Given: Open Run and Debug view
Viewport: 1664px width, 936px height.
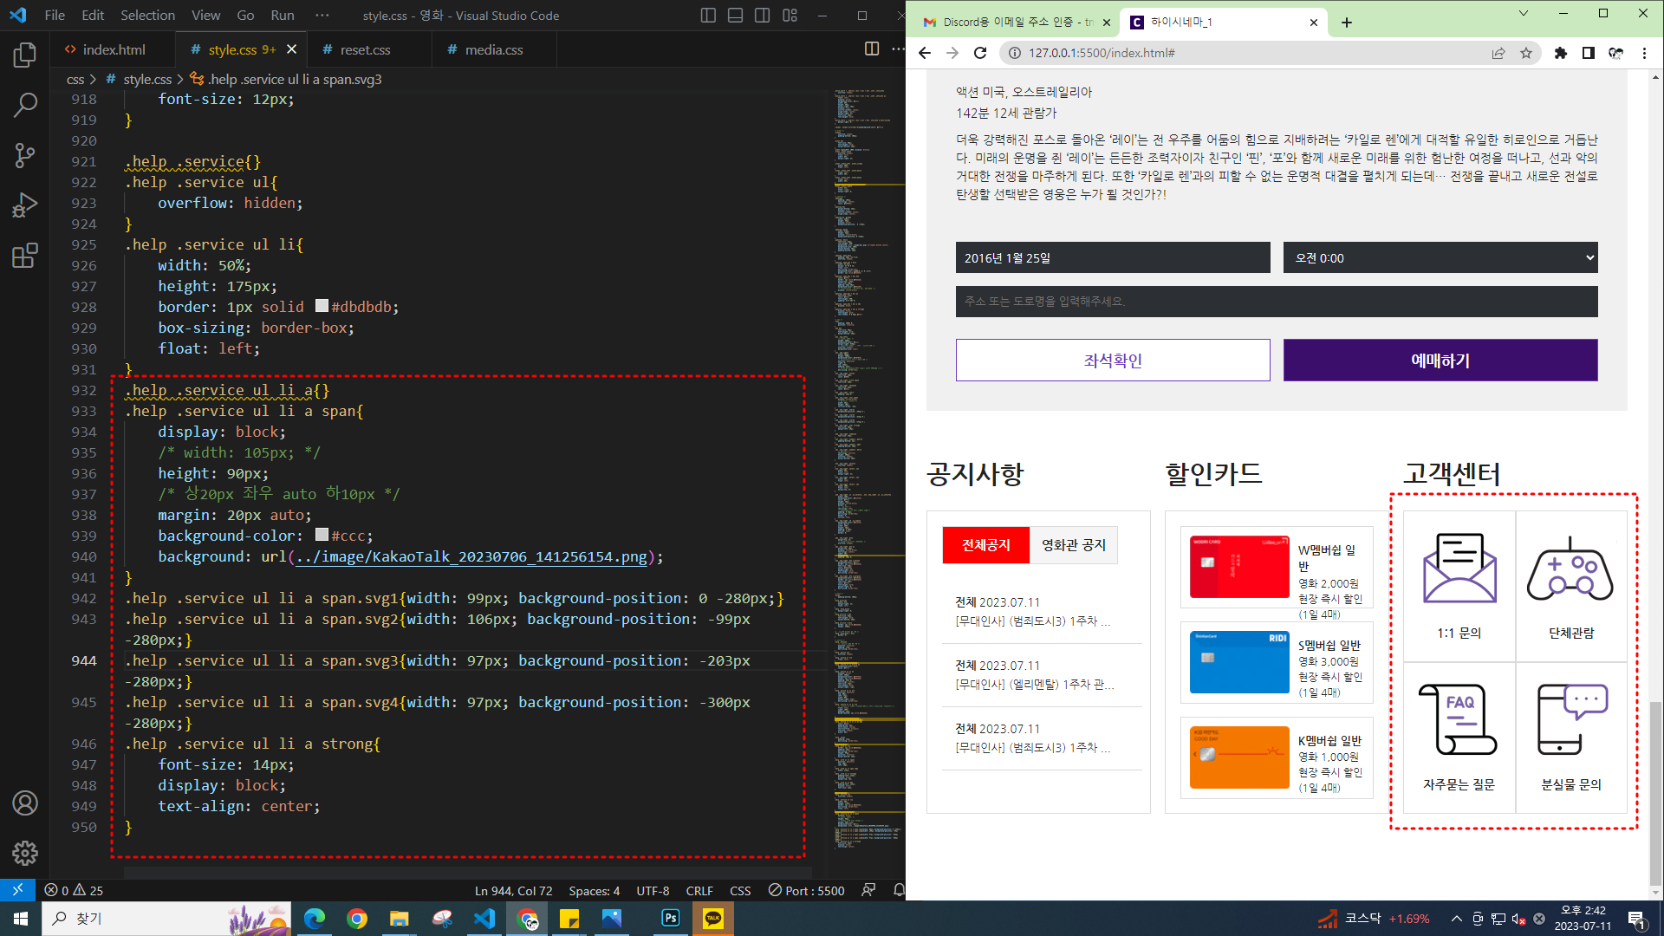Looking at the screenshot, I should tap(24, 205).
